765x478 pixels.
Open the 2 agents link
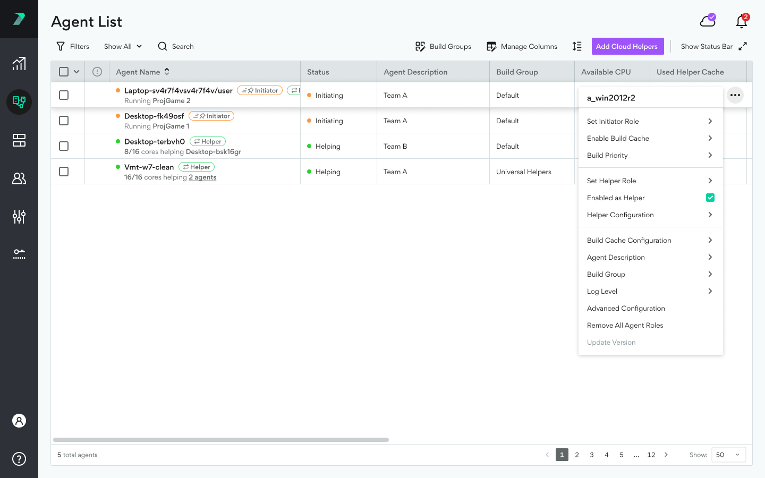202,177
